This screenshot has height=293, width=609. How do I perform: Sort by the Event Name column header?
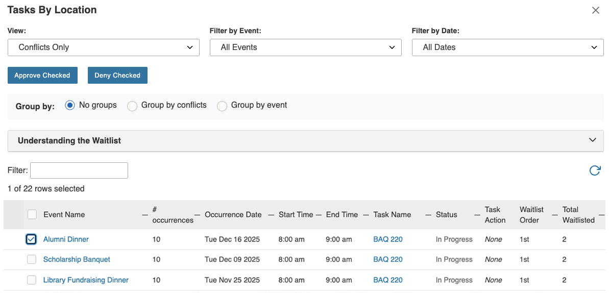coord(64,214)
